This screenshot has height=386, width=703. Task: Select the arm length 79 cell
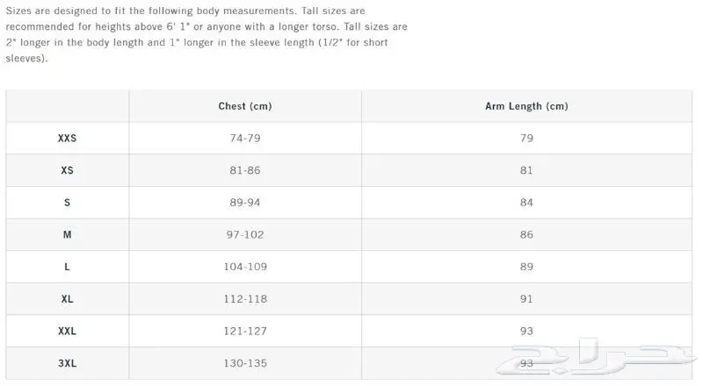[526, 139]
